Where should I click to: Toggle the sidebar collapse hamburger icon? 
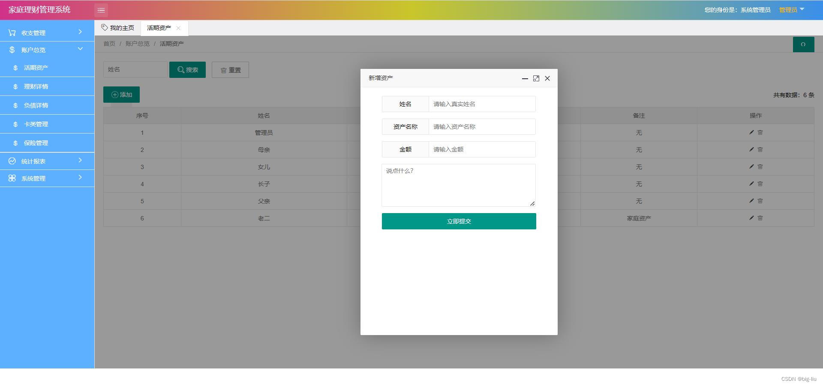coord(101,10)
